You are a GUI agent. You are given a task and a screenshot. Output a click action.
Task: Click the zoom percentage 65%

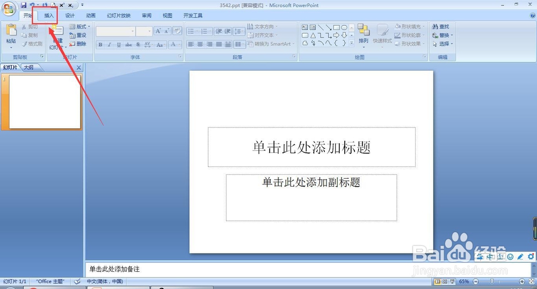(464, 281)
